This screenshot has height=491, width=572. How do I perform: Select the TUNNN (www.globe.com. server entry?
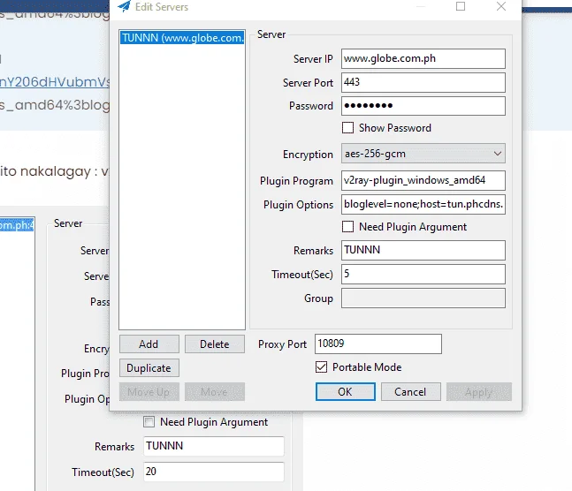(x=182, y=38)
